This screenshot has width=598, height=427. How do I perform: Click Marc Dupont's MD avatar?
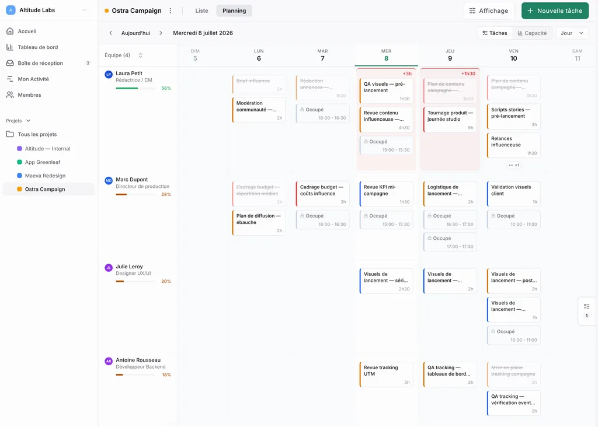coord(109,181)
